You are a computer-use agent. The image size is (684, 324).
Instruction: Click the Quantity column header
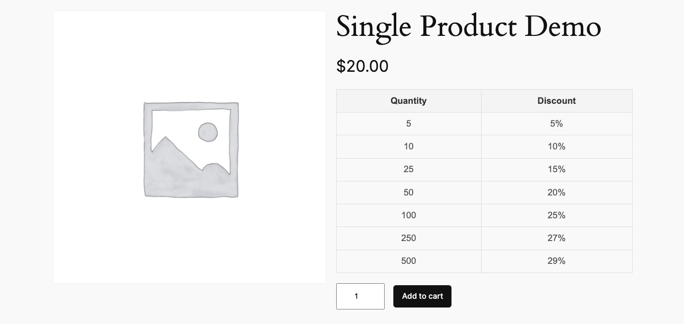(408, 101)
